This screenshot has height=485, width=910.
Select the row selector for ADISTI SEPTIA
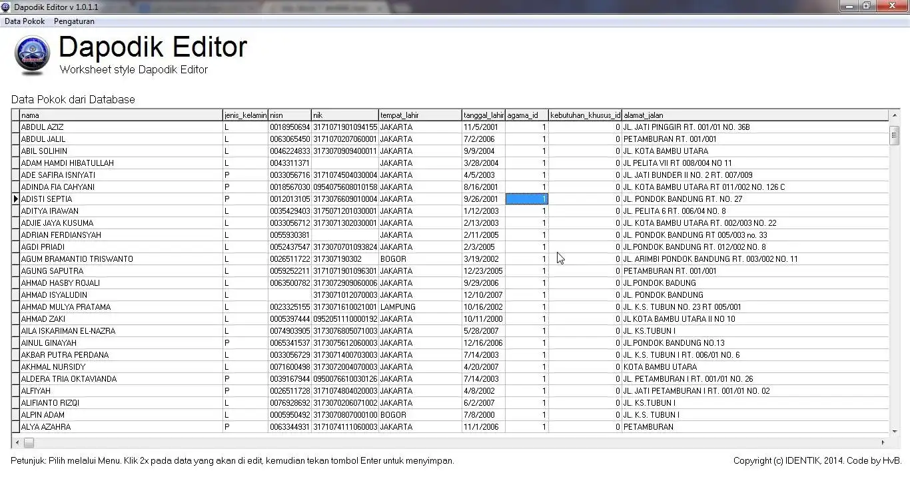click(x=15, y=199)
